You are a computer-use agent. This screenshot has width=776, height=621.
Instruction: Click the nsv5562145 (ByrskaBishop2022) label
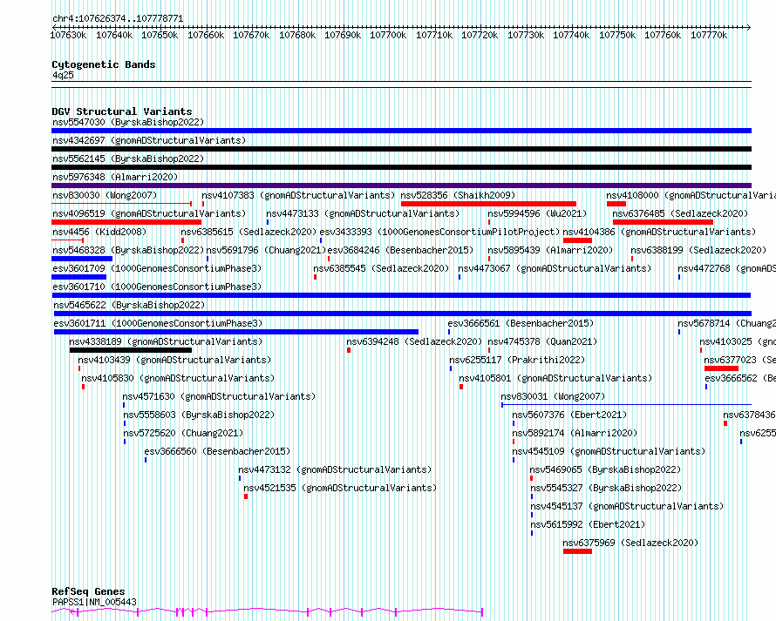click(x=128, y=159)
